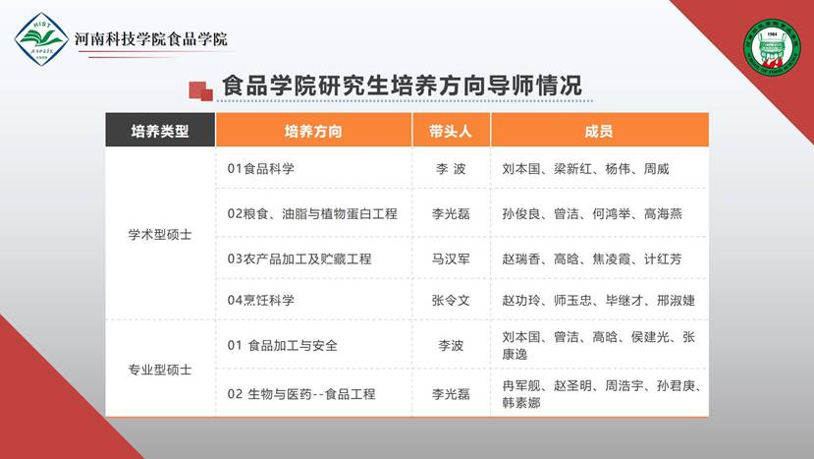This screenshot has height=459, width=814.
Task: Select the 学术型硕士 category cell
Action: 160,235
